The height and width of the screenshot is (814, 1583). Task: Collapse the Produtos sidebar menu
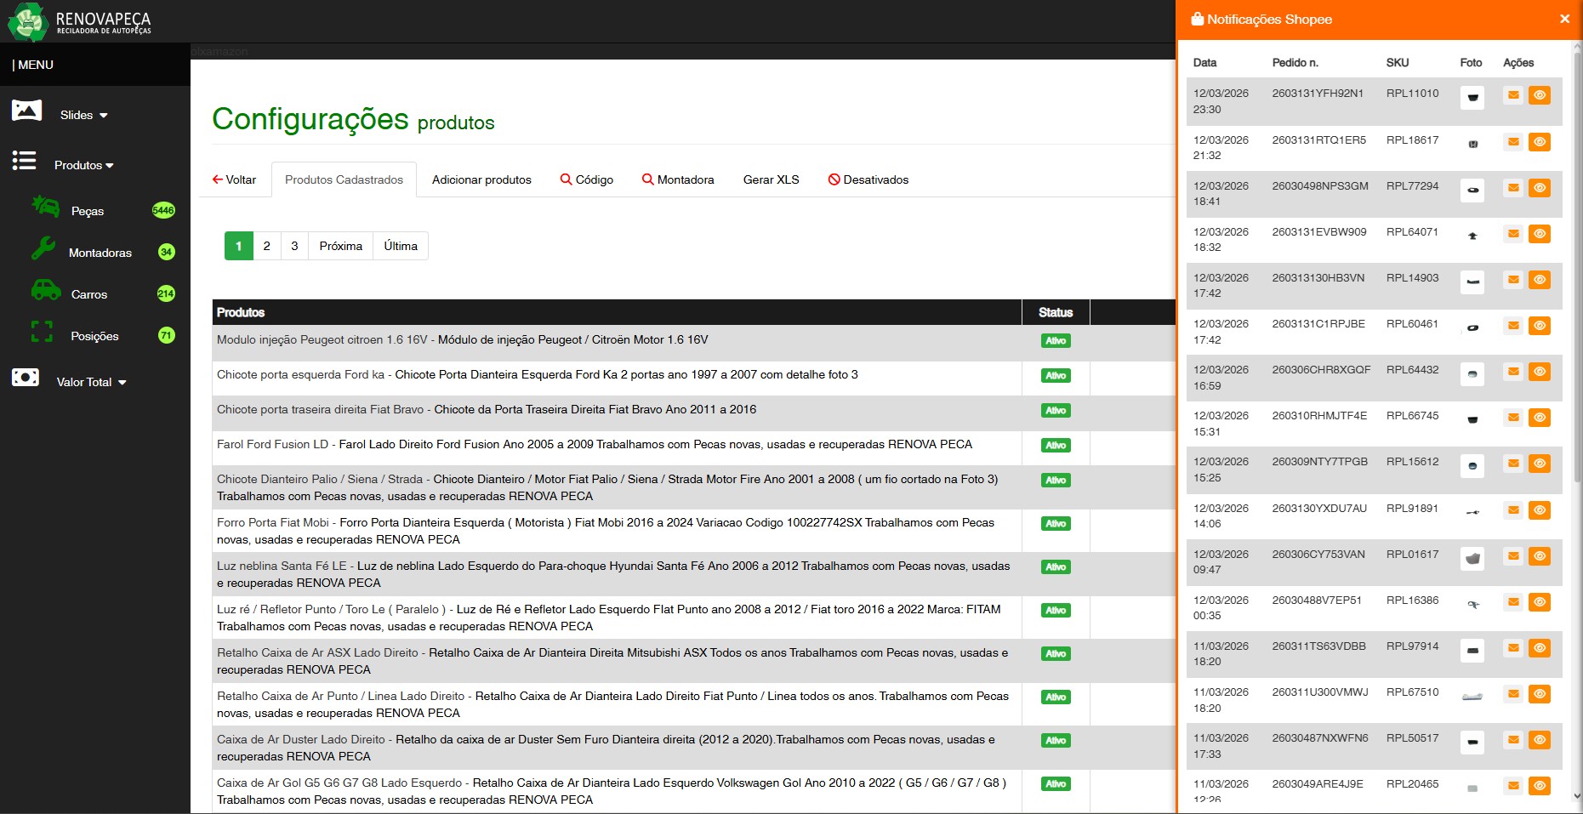[x=83, y=165]
